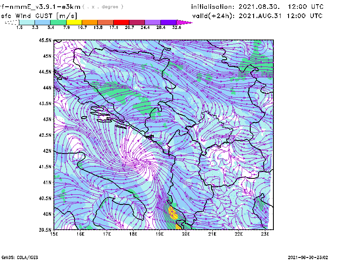Screen dimensions: 337x260
Task: Click the '39.5N' latitude label
Action: [45, 230]
